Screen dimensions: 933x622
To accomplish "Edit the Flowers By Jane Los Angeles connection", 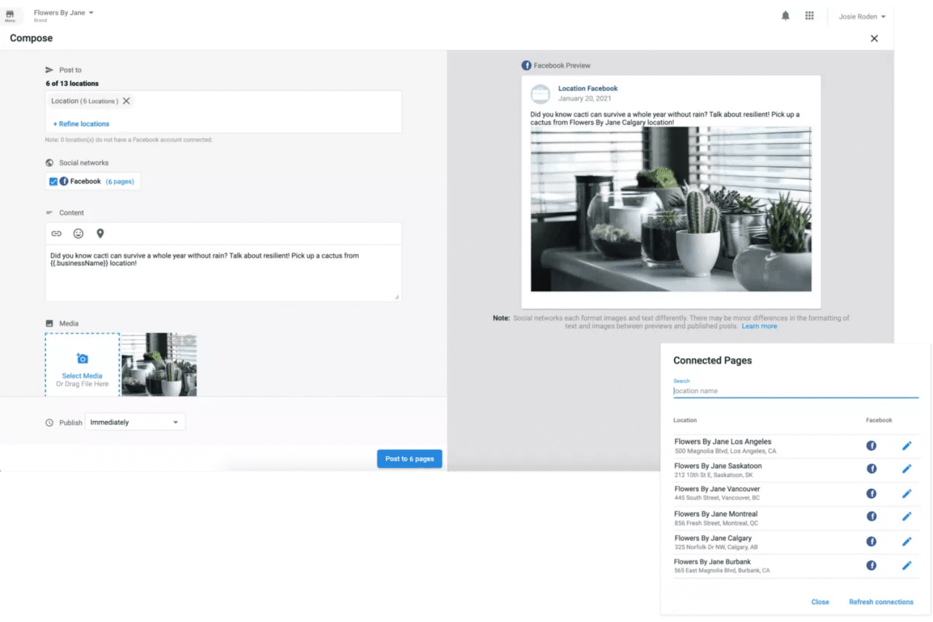I will point(907,445).
